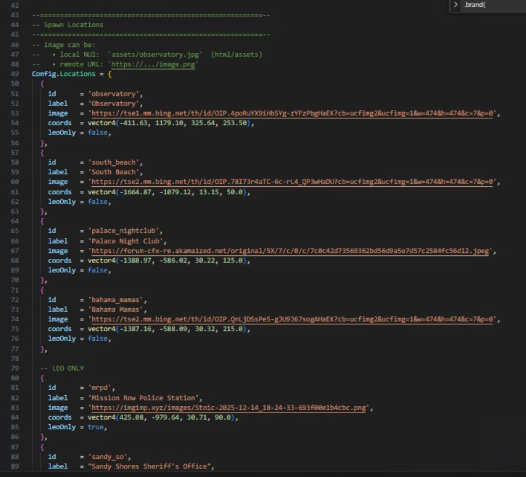
Task: Click the '-- image can be:' comment
Action: tap(64, 45)
